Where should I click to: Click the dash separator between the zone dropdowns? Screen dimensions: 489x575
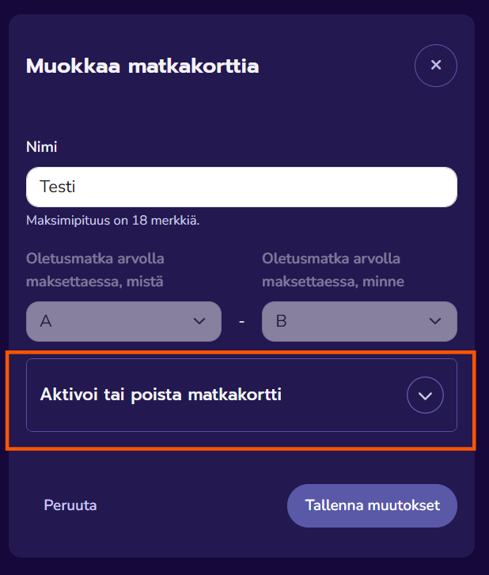pyautogui.click(x=241, y=322)
